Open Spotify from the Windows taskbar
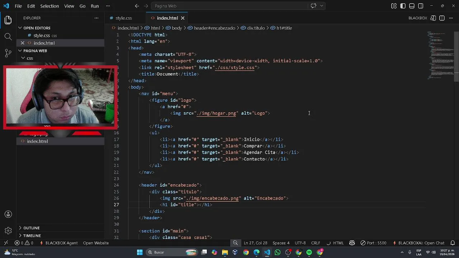The image size is (459, 258). click(309, 252)
